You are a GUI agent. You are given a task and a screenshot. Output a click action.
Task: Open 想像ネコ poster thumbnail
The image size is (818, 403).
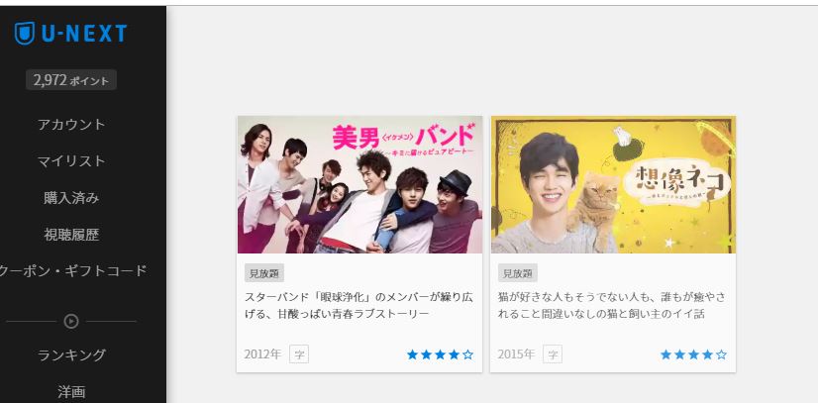(x=613, y=184)
